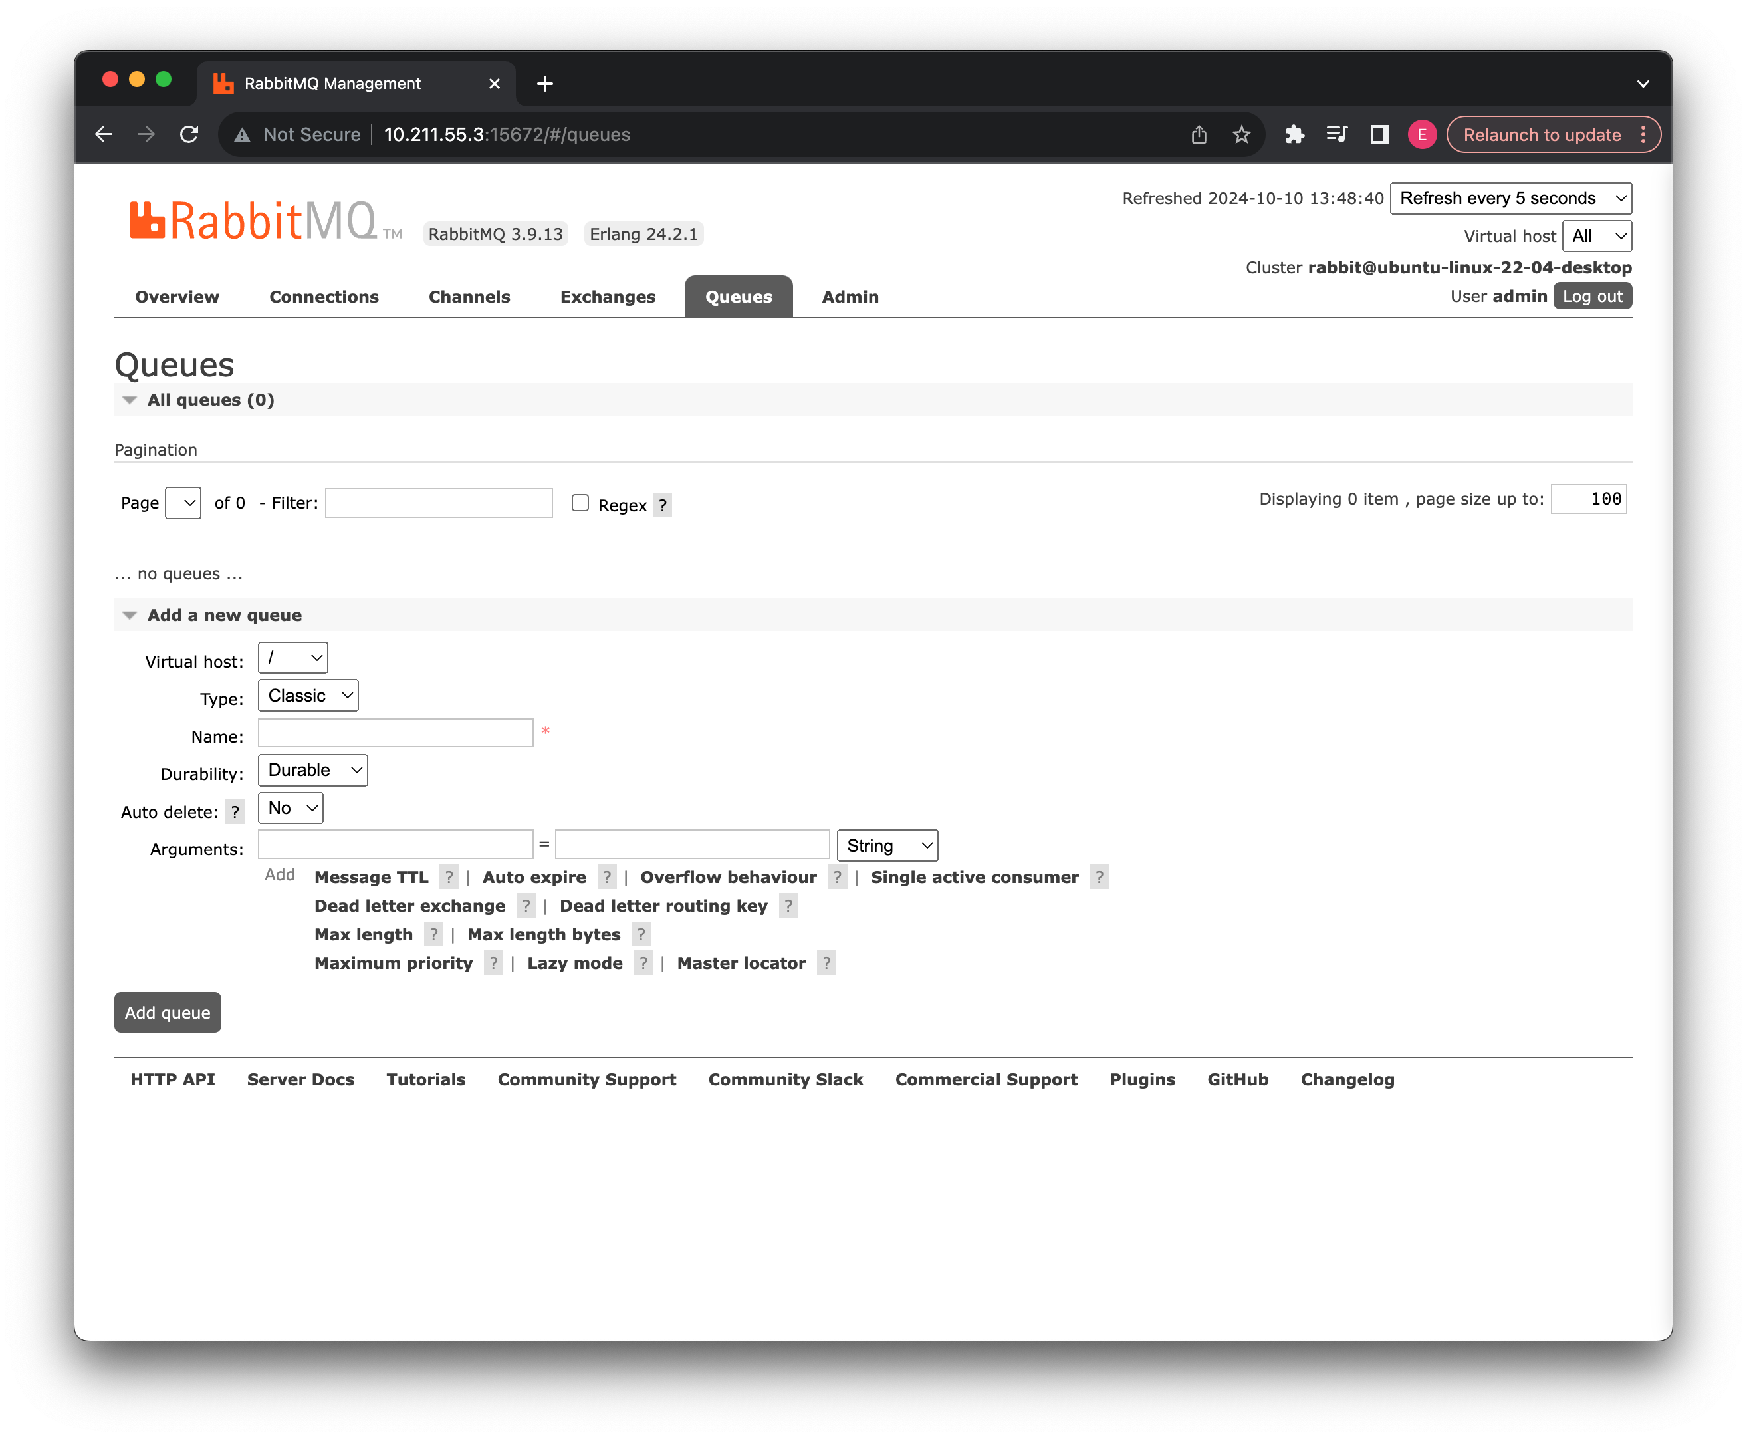Click the share page icon in address bar
The image size is (1747, 1439).
(1199, 134)
